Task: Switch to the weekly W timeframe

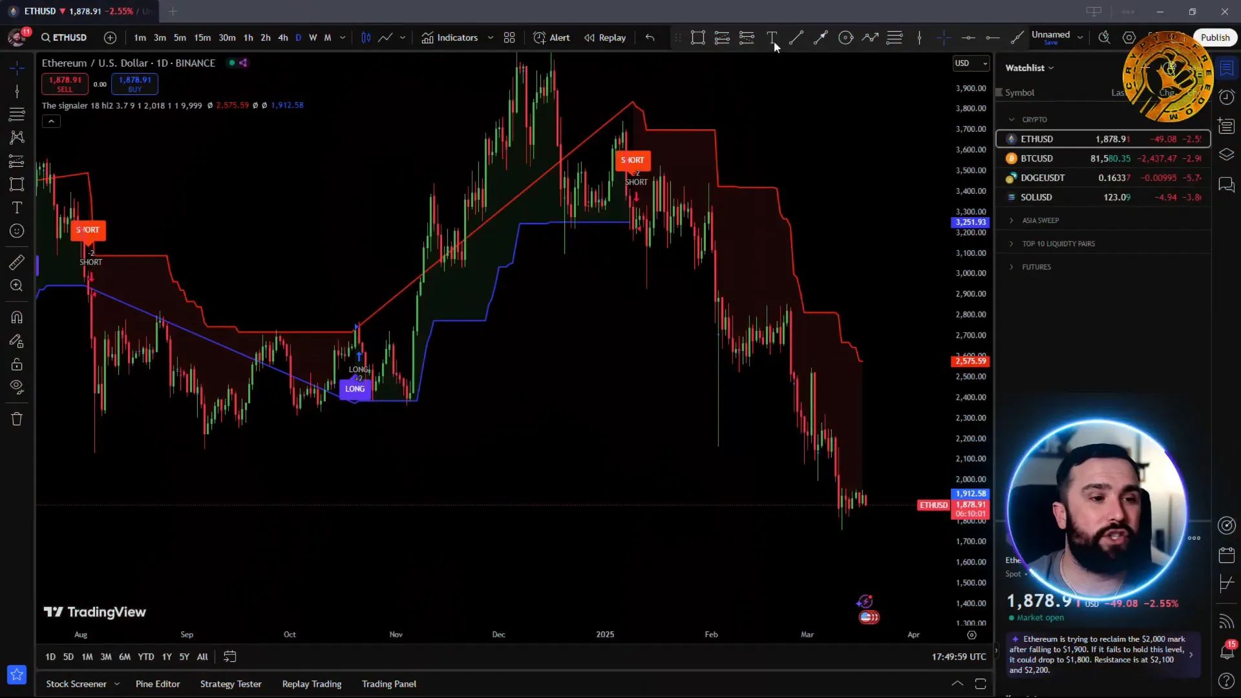Action: 313,37
